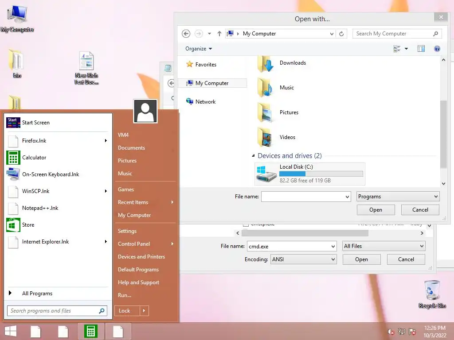Select Downloads folder
Viewport: 454px width, 340px height.
(x=282, y=63)
